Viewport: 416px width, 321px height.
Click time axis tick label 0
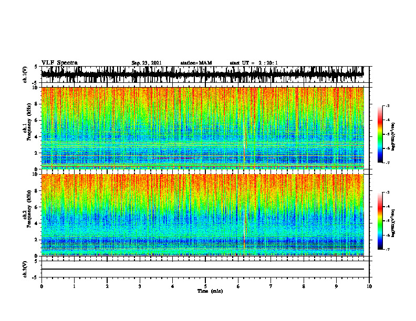click(41, 286)
